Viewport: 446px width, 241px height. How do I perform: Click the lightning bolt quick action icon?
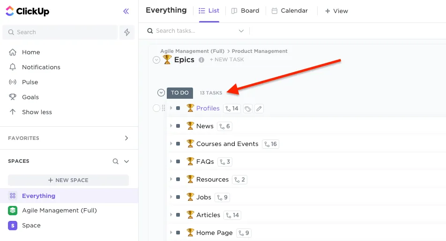tap(127, 32)
